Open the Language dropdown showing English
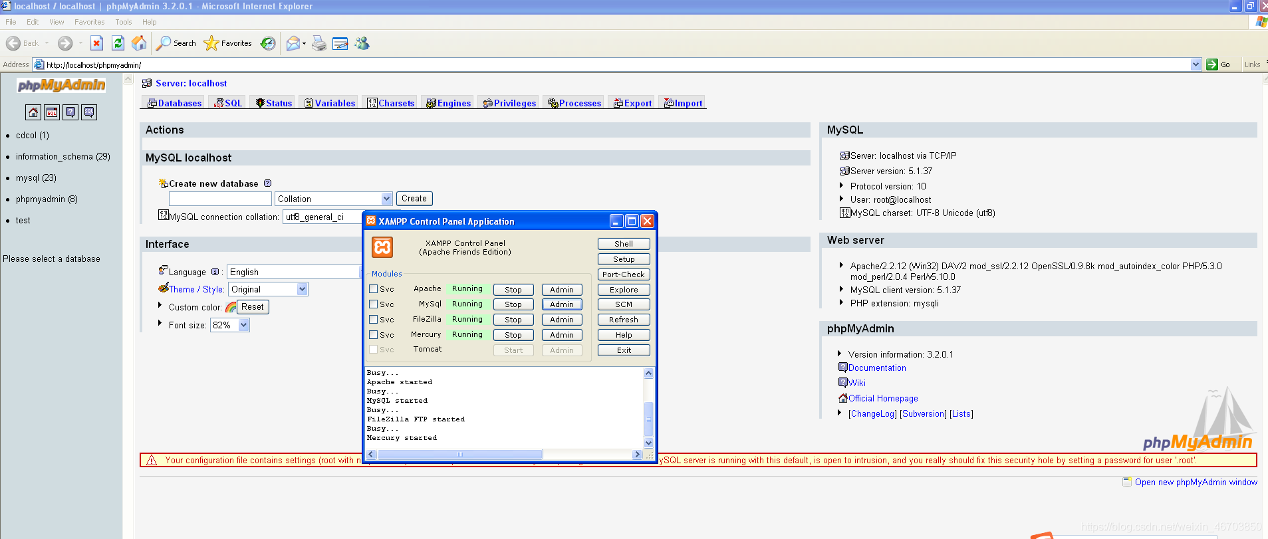The image size is (1268, 539). (294, 272)
